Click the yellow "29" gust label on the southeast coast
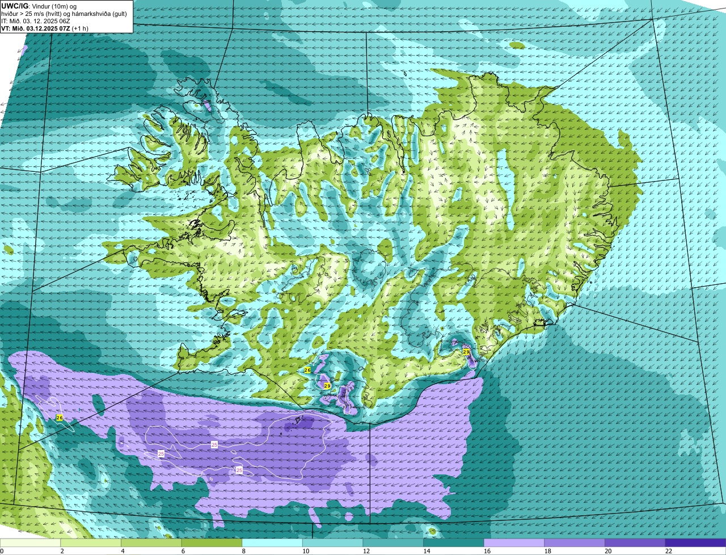726x555 pixels. point(466,352)
